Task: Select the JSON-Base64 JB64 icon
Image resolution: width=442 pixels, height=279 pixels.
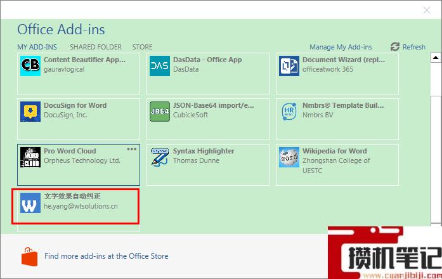Action: [x=160, y=112]
